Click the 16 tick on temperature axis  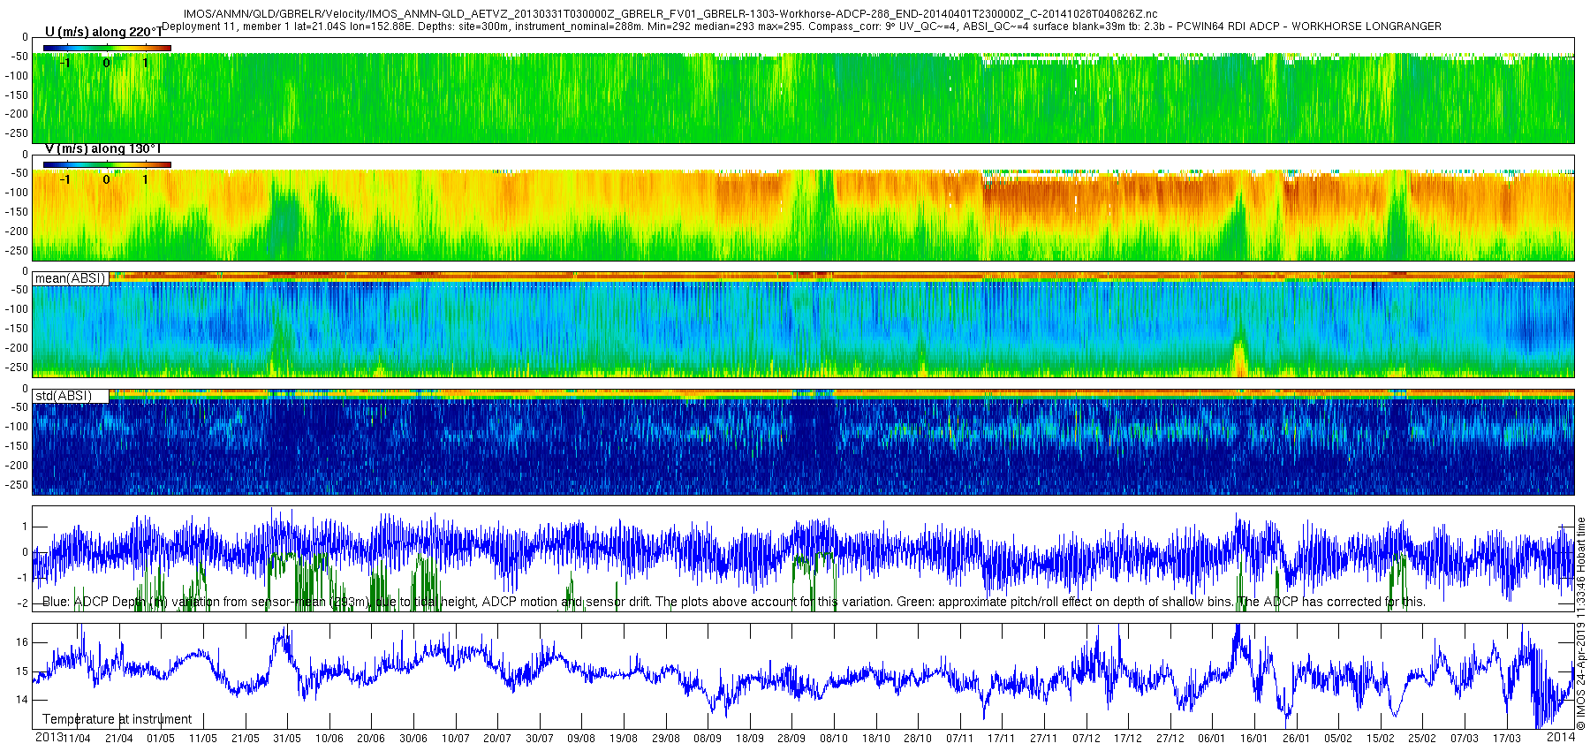[23, 642]
